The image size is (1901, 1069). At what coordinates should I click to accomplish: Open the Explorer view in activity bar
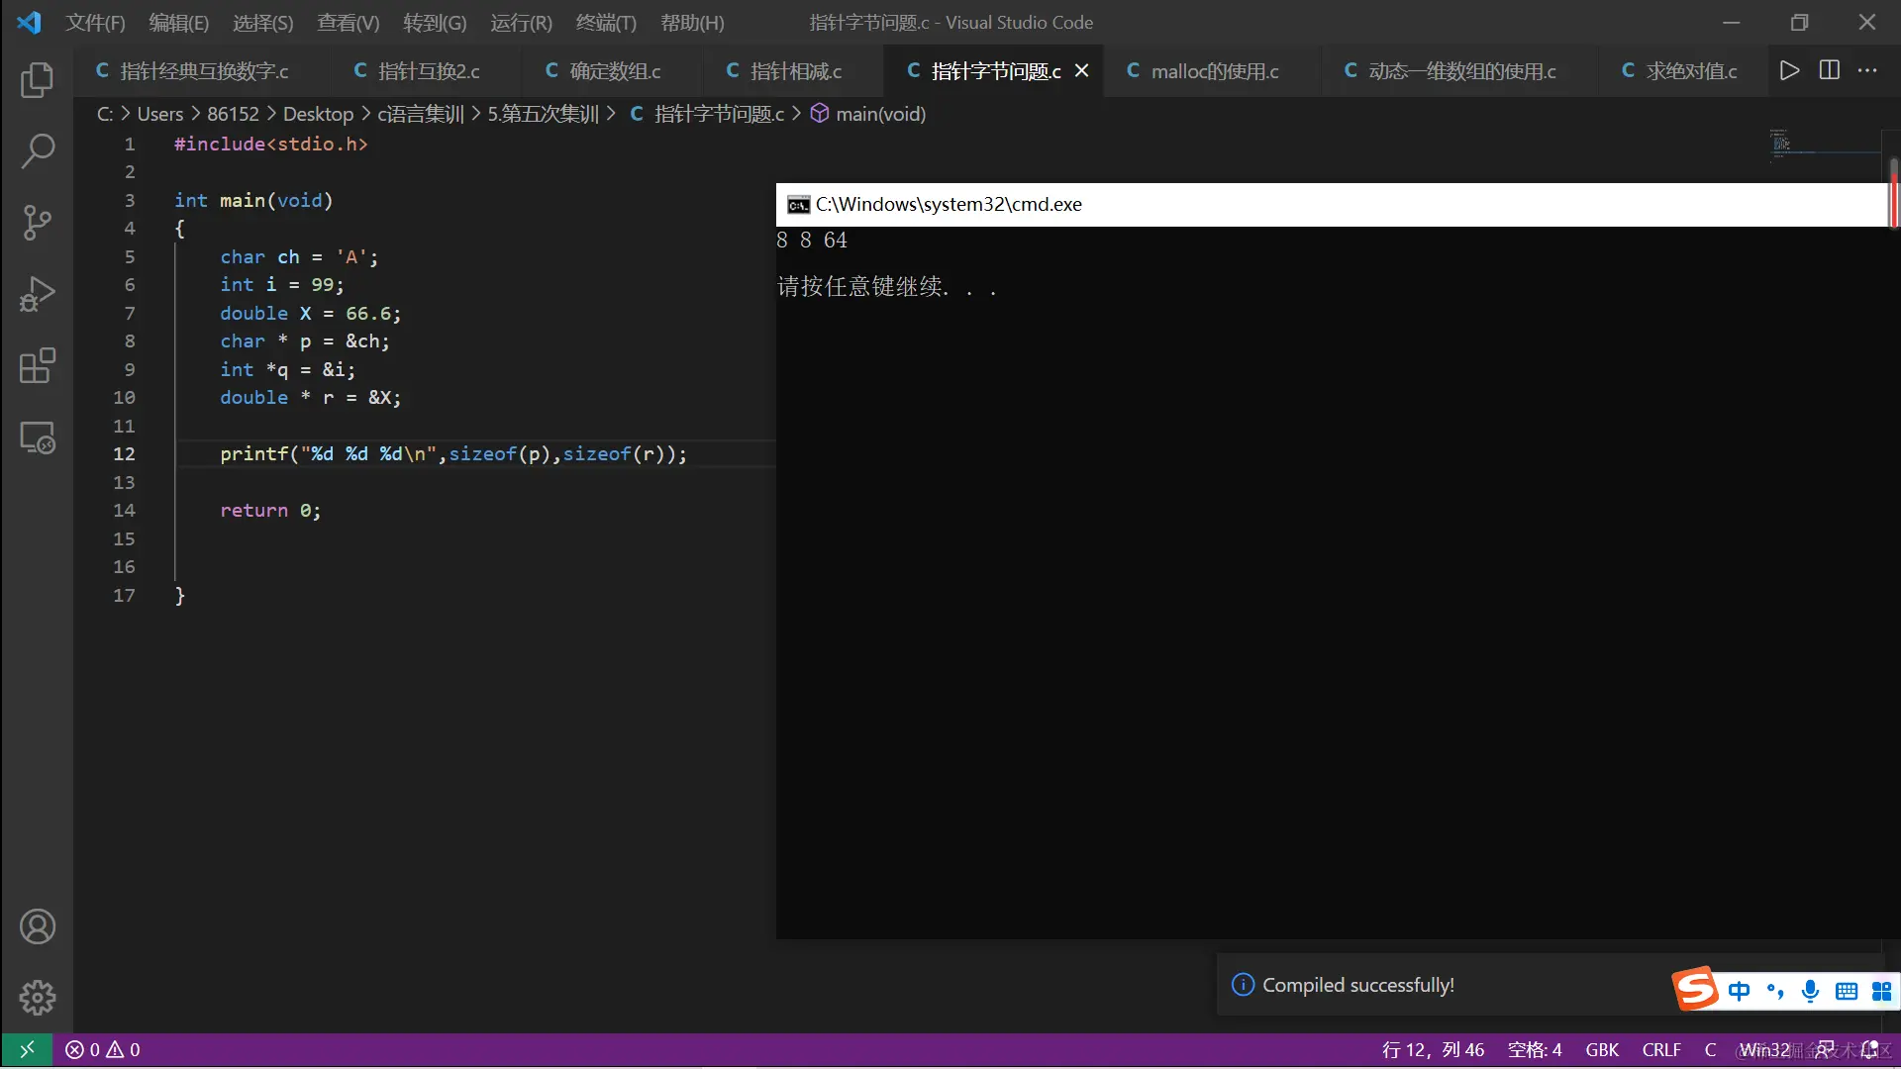pyautogui.click(x=37, y=80)
